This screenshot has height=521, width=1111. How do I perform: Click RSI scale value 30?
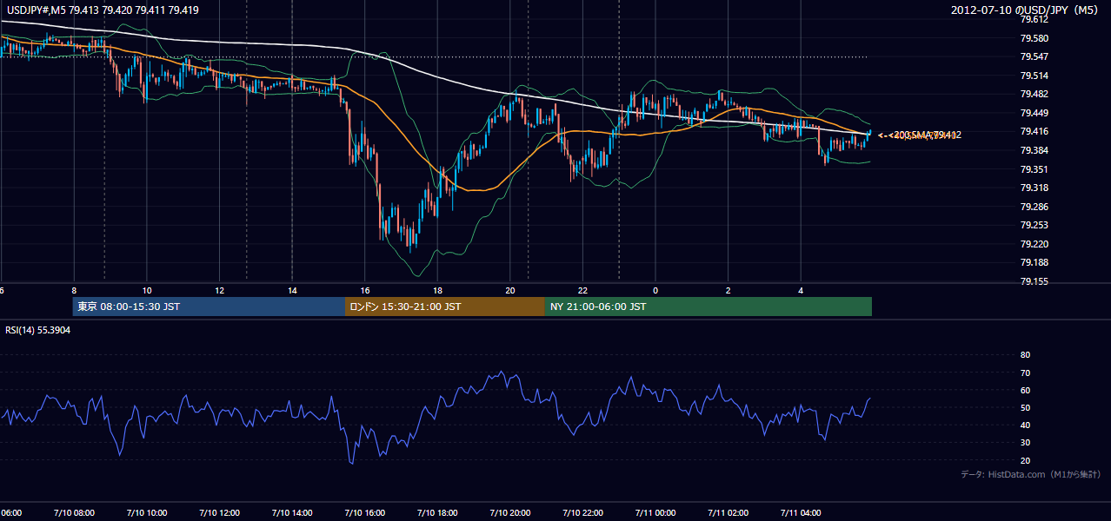[x=1026, y=443]
